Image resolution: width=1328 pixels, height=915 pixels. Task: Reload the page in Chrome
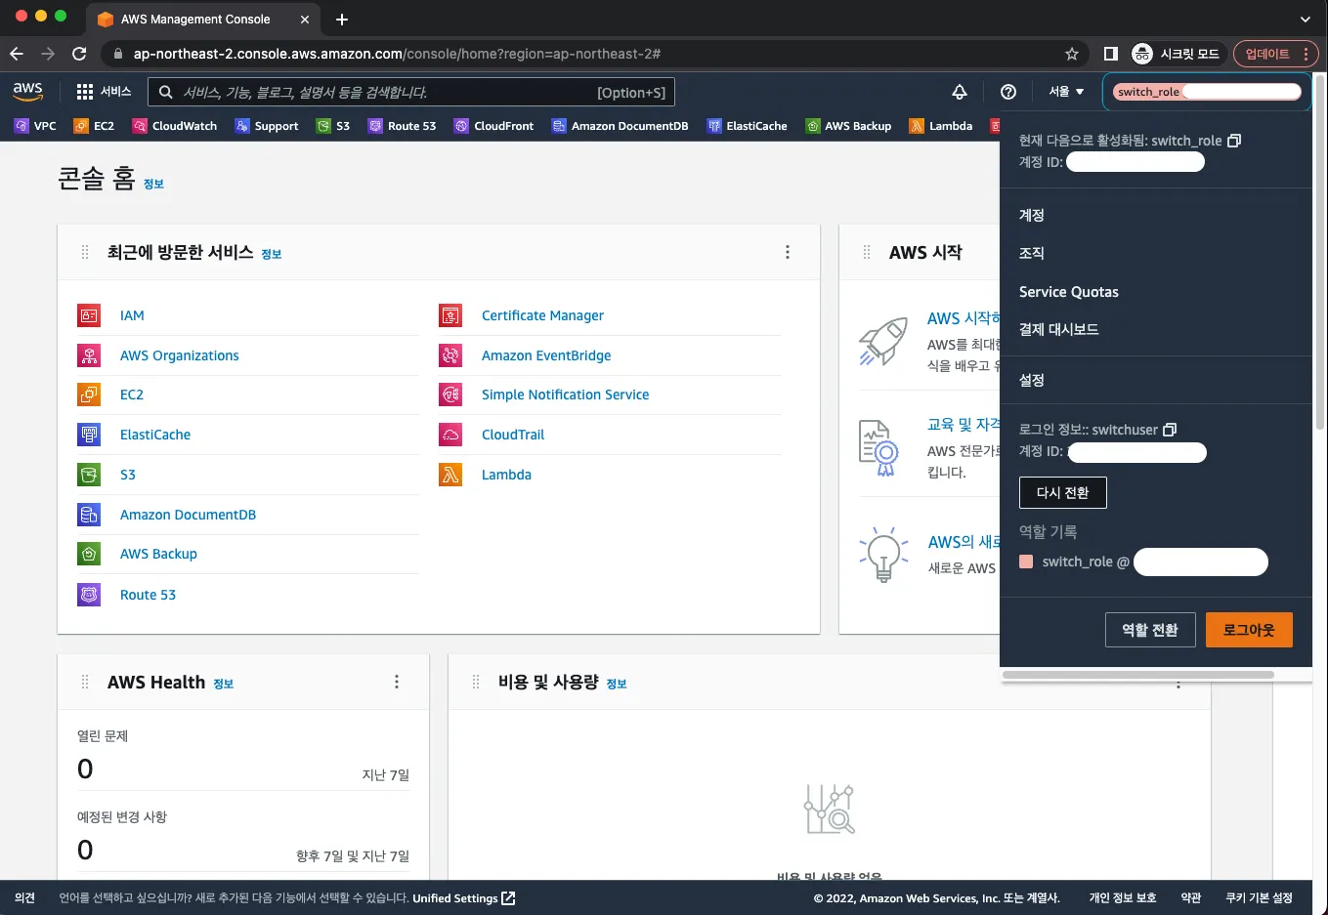tap(79, 54)
